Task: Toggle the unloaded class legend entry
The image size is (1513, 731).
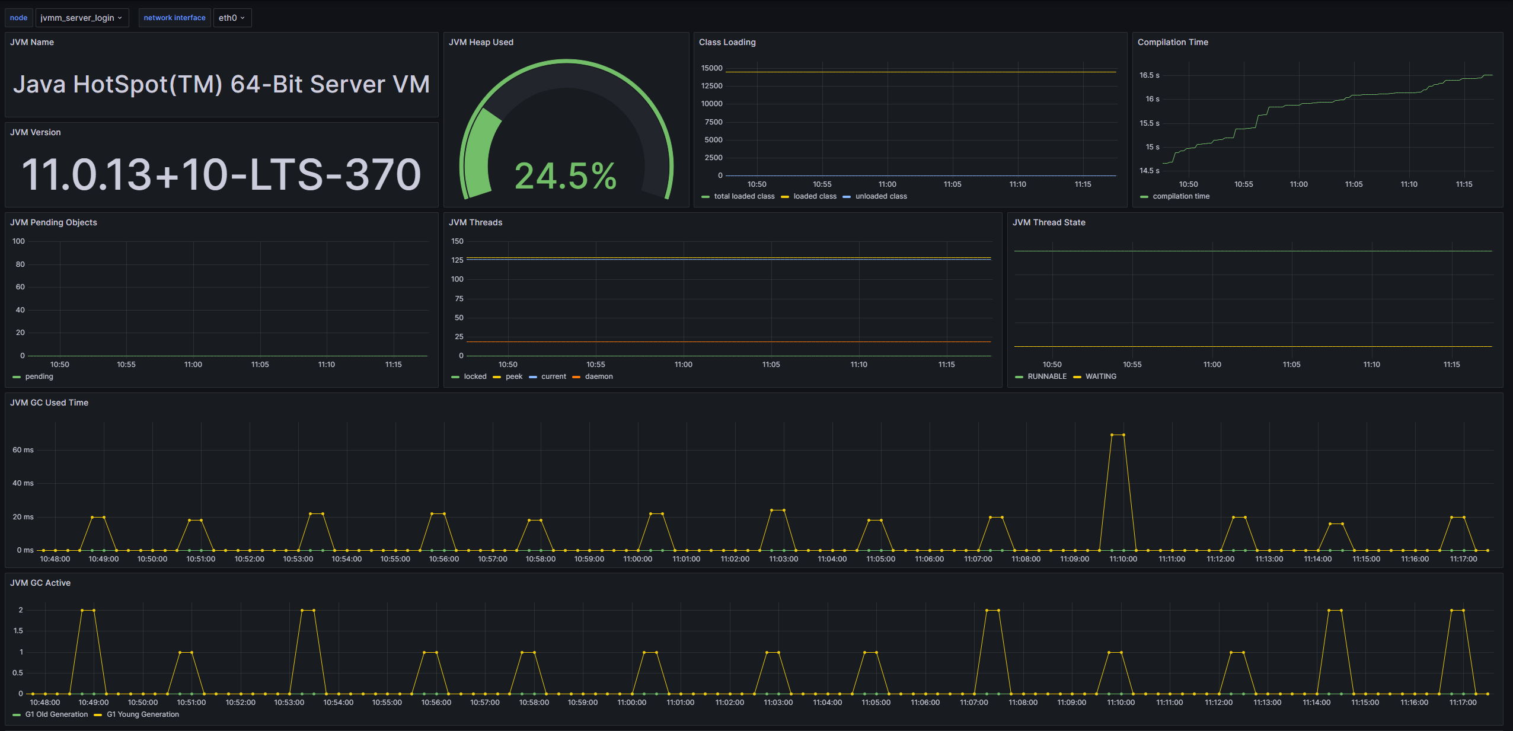Action: click(x=882, y=196)
